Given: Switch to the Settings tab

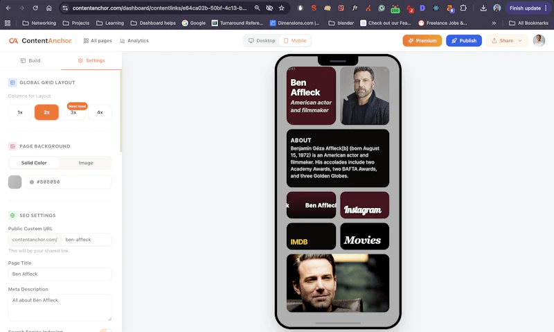Looking at the screenshot, I should pos(91,60).
